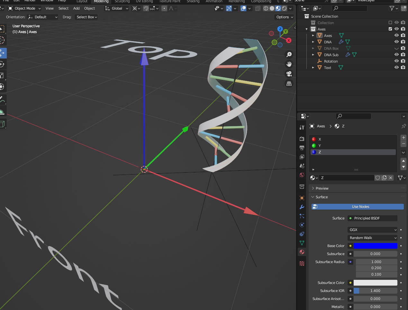Open the Object properties tab (orange square)
Viewport: 408px width, 310px height.
pyautogui.click(x=302, y=198)
